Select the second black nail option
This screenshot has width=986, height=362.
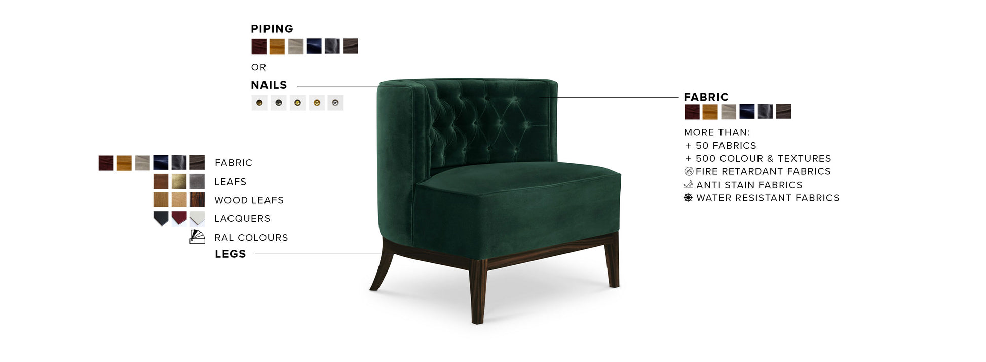pyautogui.click(x=279, y=103)
